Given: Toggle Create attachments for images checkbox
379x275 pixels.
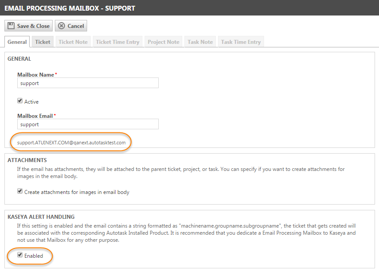Looking at the screenshot, I should pos(20,191).
